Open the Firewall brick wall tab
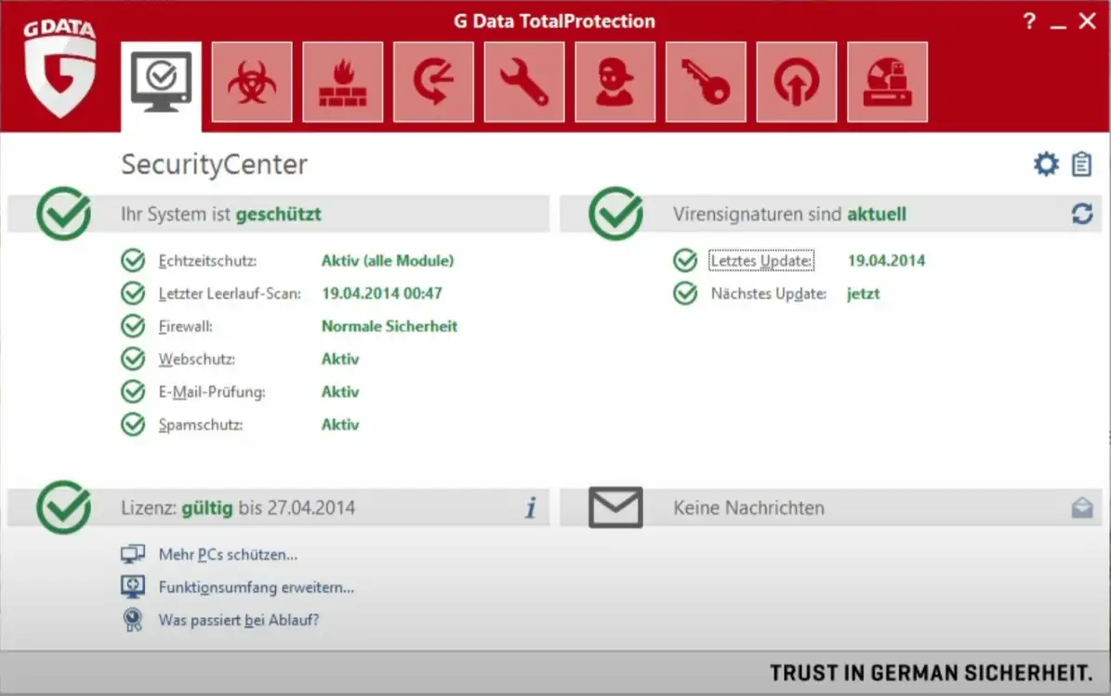The width and height of the screenshot is (1111, 696). pyautogui.click(x=342, y=82)
